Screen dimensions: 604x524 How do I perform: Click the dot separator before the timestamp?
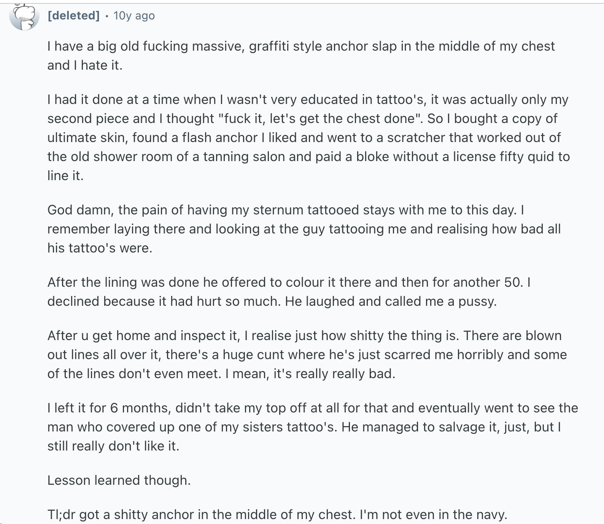point(106,16)
